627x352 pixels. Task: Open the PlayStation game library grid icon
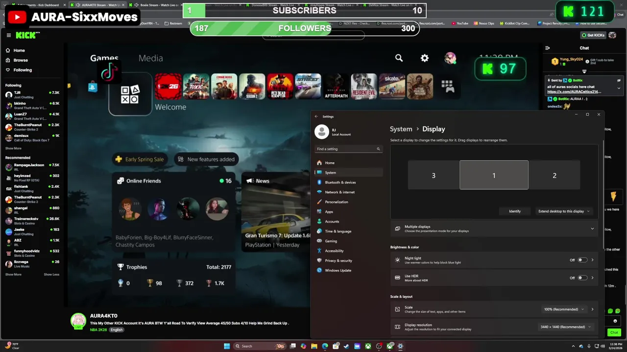tap(448, 87)
